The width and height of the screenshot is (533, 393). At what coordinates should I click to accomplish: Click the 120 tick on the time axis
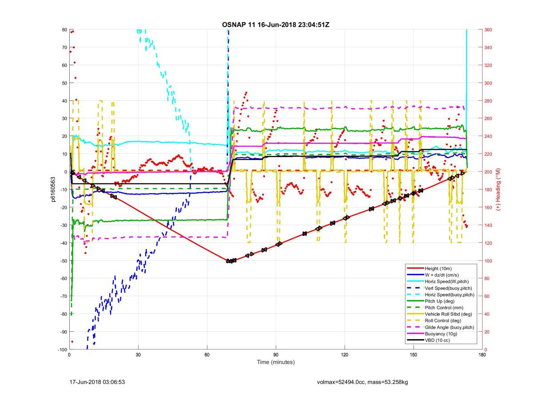click(x=345, y=355)
